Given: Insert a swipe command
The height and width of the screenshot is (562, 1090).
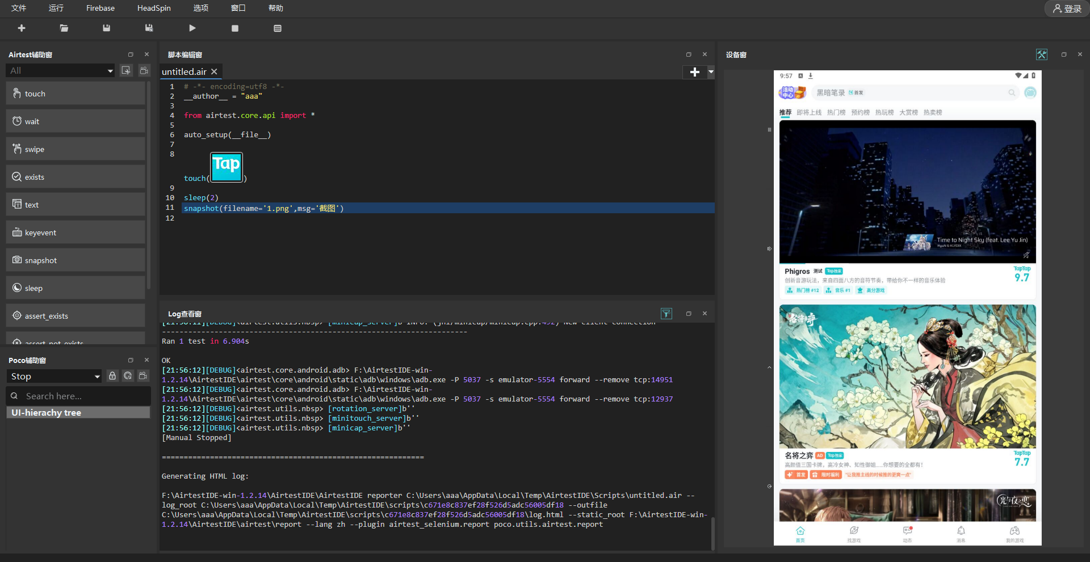Looking at the screenshot, I should [76, 149].
